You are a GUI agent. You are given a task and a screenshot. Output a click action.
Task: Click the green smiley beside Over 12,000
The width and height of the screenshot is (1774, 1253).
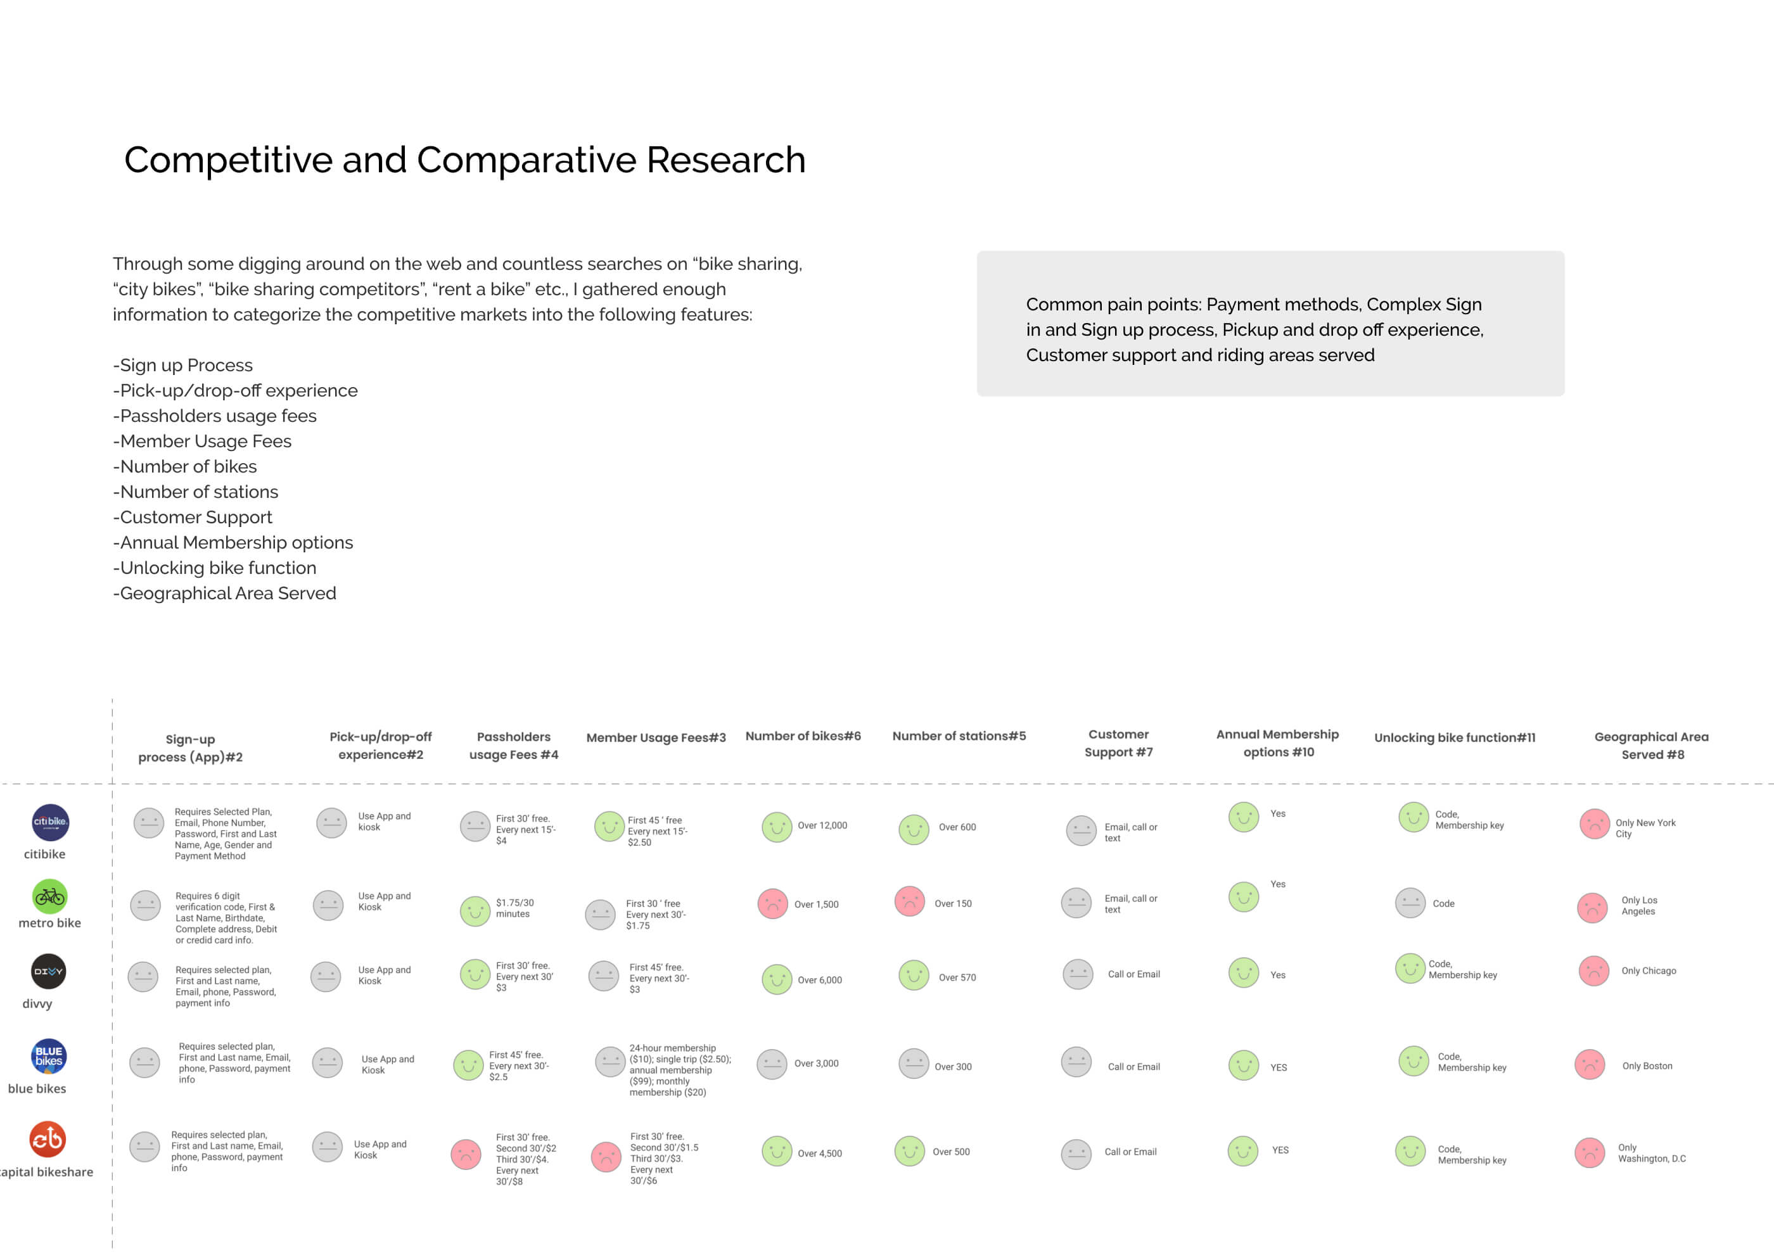point(777,827)
